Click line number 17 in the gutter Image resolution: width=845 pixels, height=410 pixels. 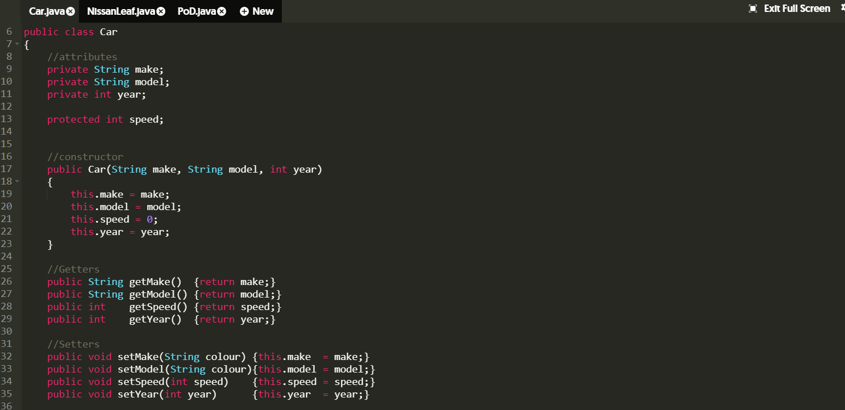pyautogui.click(x=7, y=169)
